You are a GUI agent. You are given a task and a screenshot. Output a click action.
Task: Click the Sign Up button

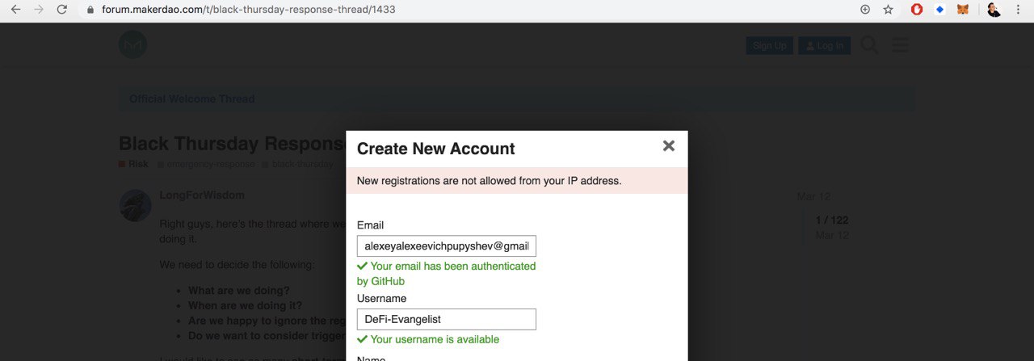[769, 45]
